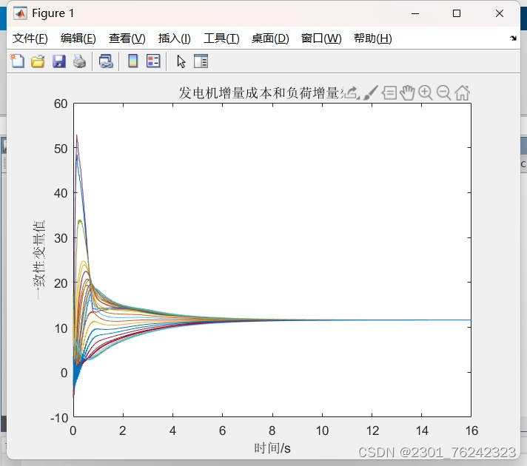Image resolution: width=527 pixels, height=466 pixels.
Task: Export the axes via axes toolbar
Action: point(352,92)
